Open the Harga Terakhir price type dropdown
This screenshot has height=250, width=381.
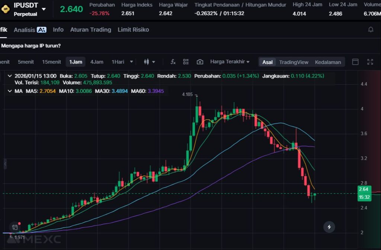(x=230, y=62)
